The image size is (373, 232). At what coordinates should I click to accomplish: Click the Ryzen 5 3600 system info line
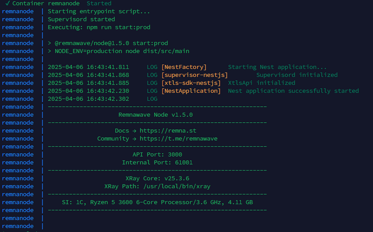157,203
